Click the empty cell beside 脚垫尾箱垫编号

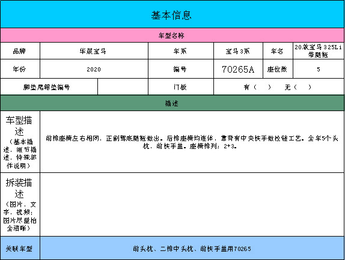123,87
